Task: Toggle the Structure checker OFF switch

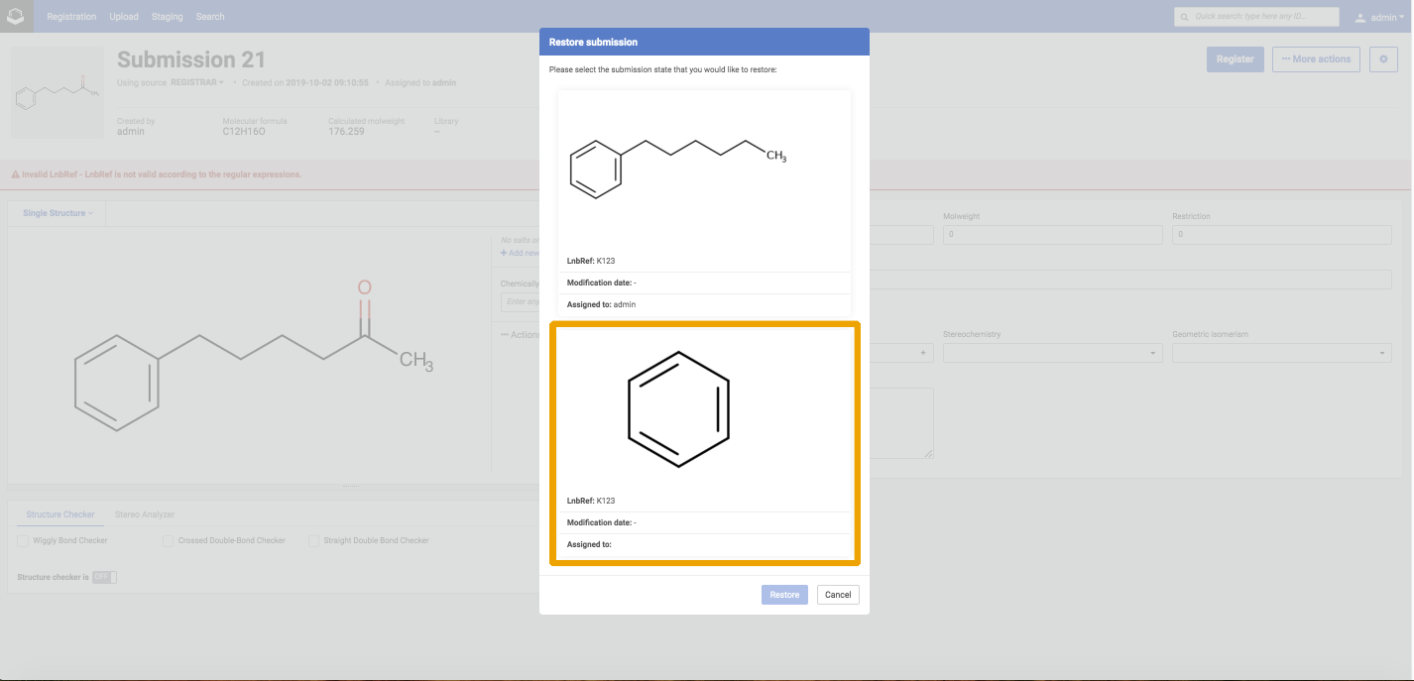Action: [x=104, y=577]
